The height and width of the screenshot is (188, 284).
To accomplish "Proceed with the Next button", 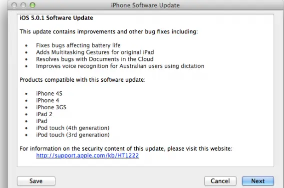I will pyautogui.click(x=258, y=181).
